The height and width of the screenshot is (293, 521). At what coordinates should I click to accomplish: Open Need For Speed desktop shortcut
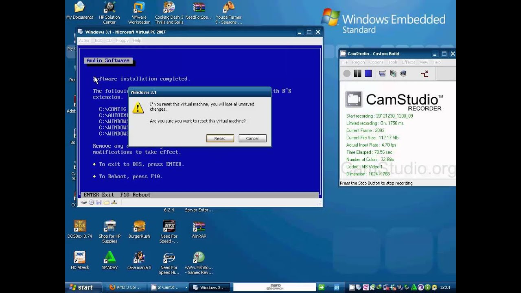[x=169, y=232]
